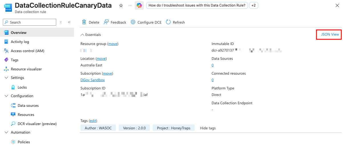Click the Direct platform type value
343x145 pixels.
pos(216,95)
